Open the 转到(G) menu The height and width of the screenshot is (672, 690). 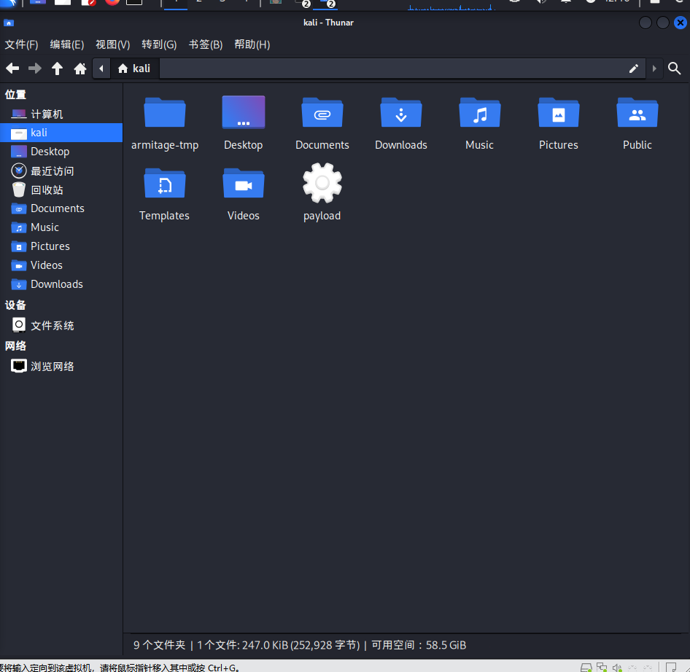159,44
